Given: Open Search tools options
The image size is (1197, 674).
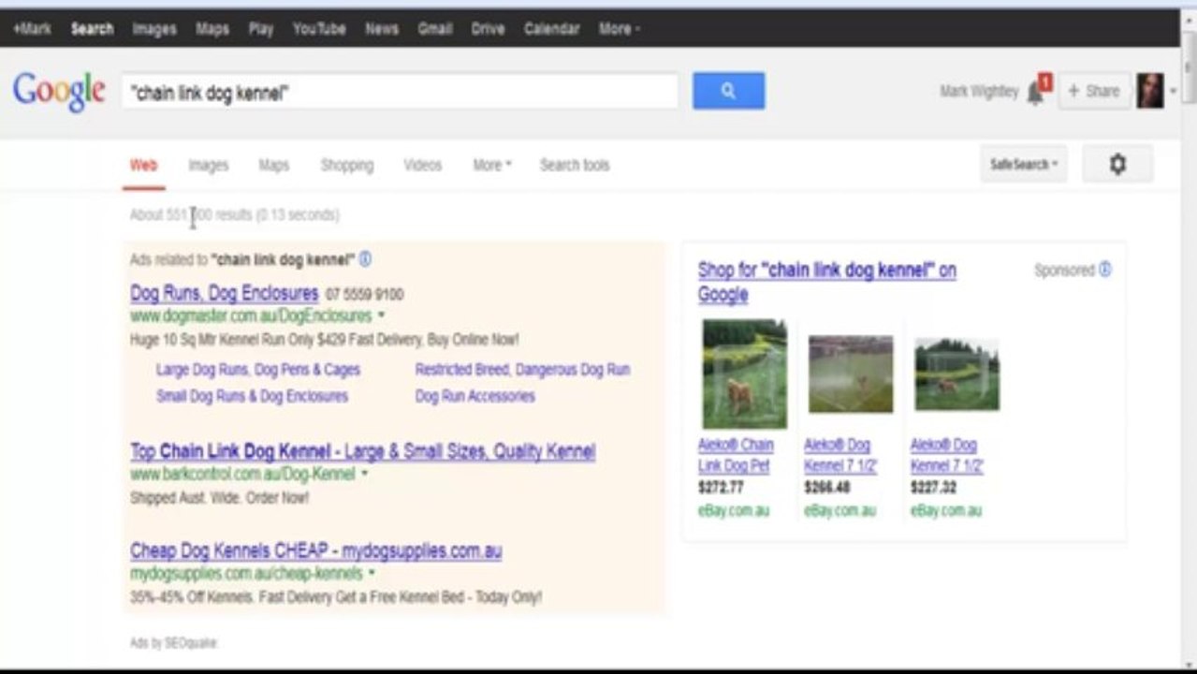Looking at the screenshot, I should (575, 166).
